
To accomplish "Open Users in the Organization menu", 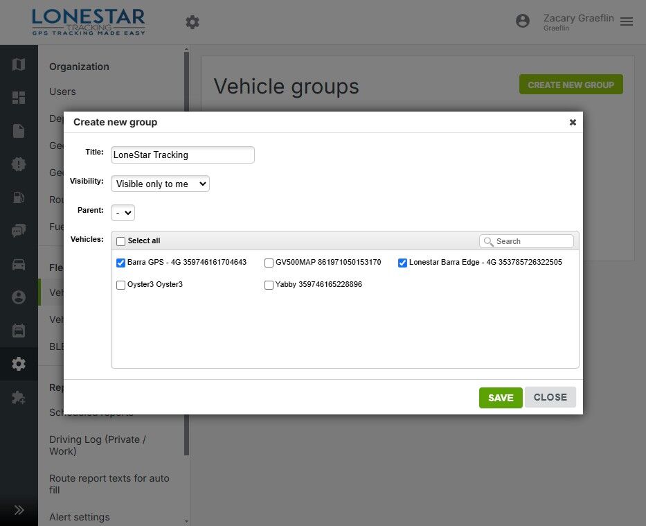I will point(62,91).
